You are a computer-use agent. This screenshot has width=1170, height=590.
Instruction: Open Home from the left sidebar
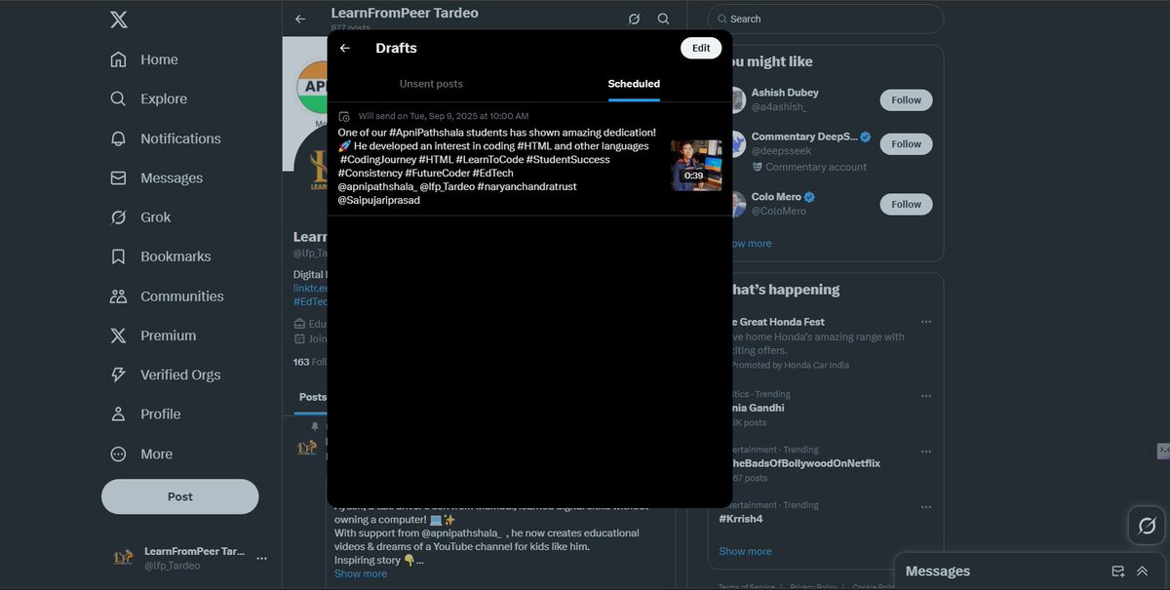[158, 59]
